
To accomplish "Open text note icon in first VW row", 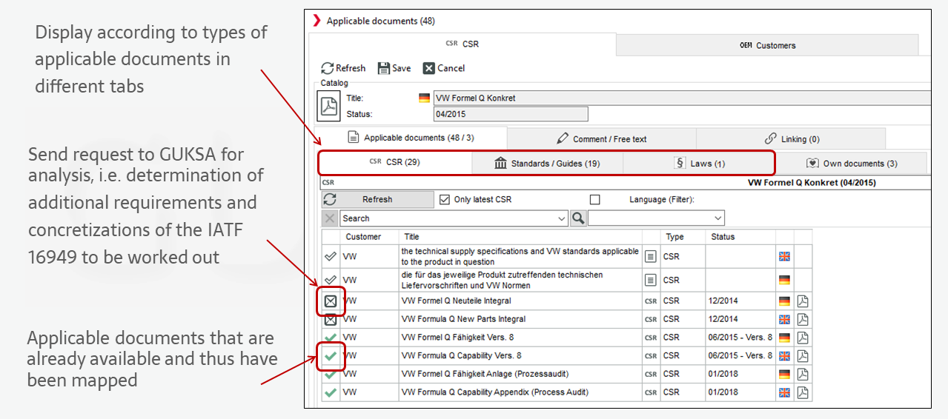I will (x=650, y=256).
